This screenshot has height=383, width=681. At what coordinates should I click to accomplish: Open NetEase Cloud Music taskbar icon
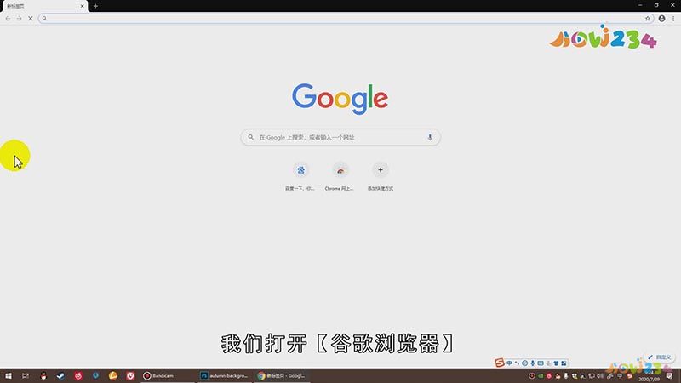click(78, 375)
